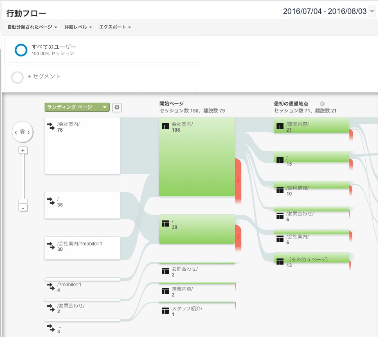This screenshot has height=337, width=378.
Task: Click text セッション数 150、離脱数 79
Action: coord(192,111)
